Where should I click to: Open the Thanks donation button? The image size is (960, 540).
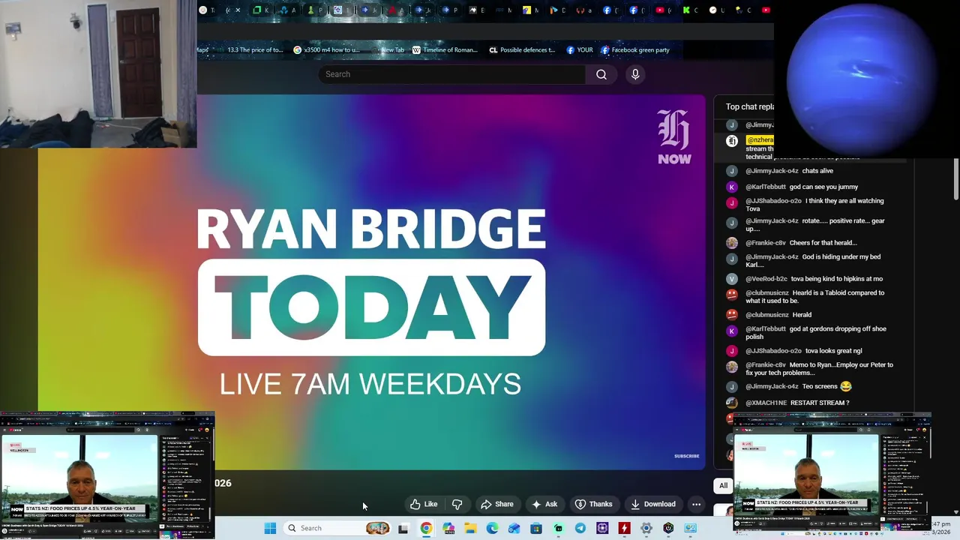pyautogui.click(x=593, y=504)
